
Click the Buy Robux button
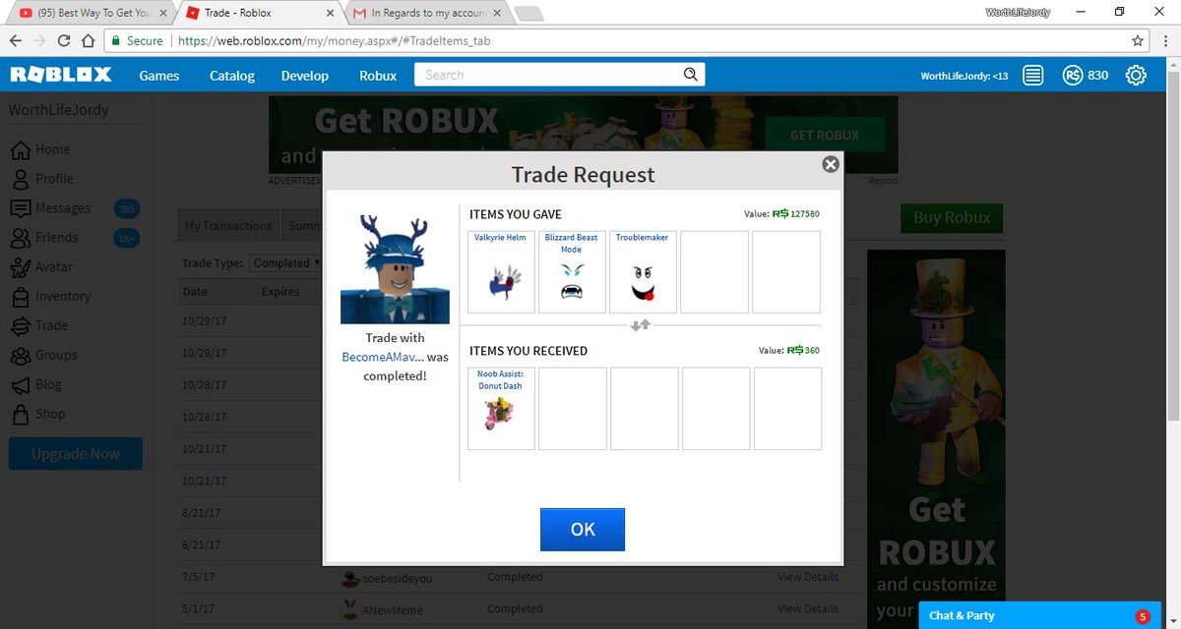952,218
